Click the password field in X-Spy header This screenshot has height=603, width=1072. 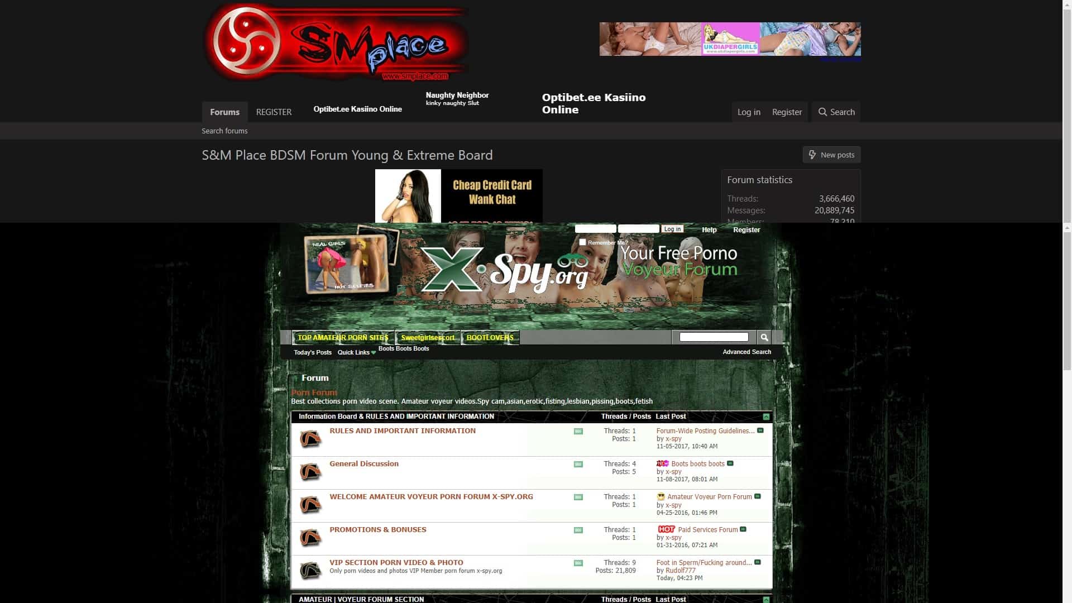638,229
